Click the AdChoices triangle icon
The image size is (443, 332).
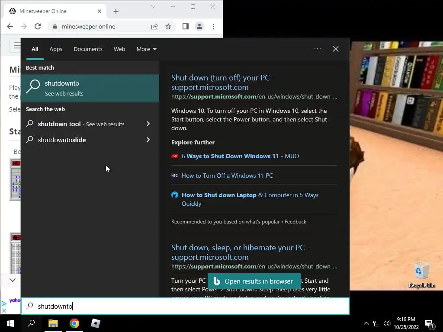pos(4,304)
